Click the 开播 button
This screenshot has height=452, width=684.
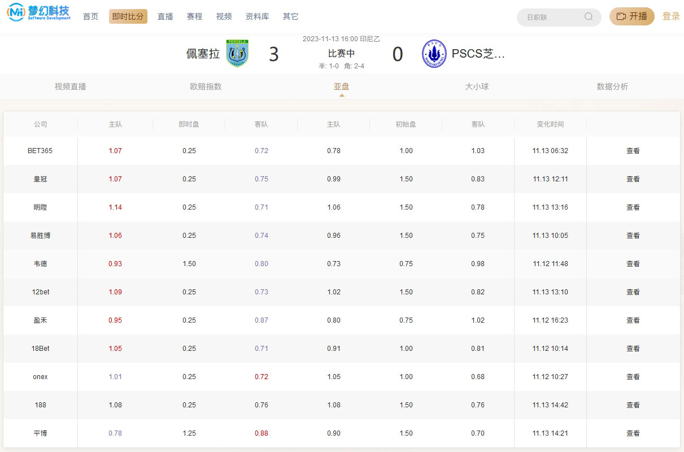(x=632, y=16)
